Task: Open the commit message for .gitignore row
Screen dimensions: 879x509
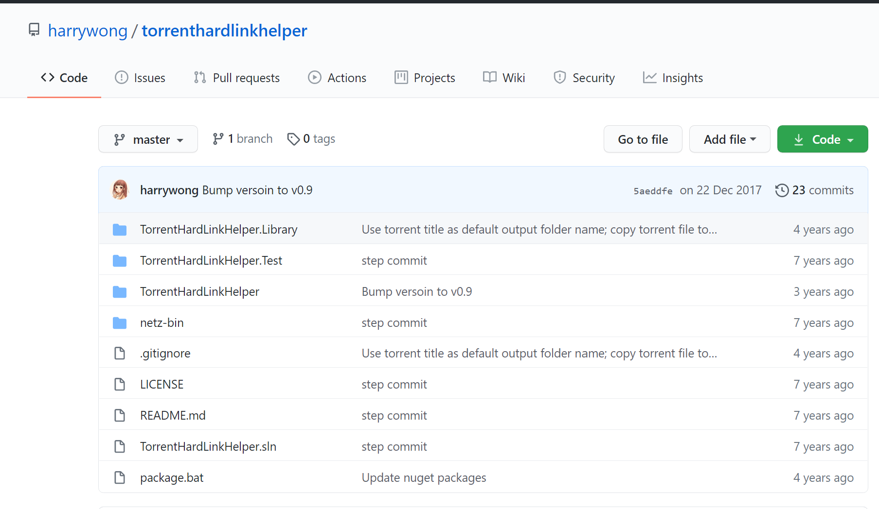Action: click(x=539, y=354)
